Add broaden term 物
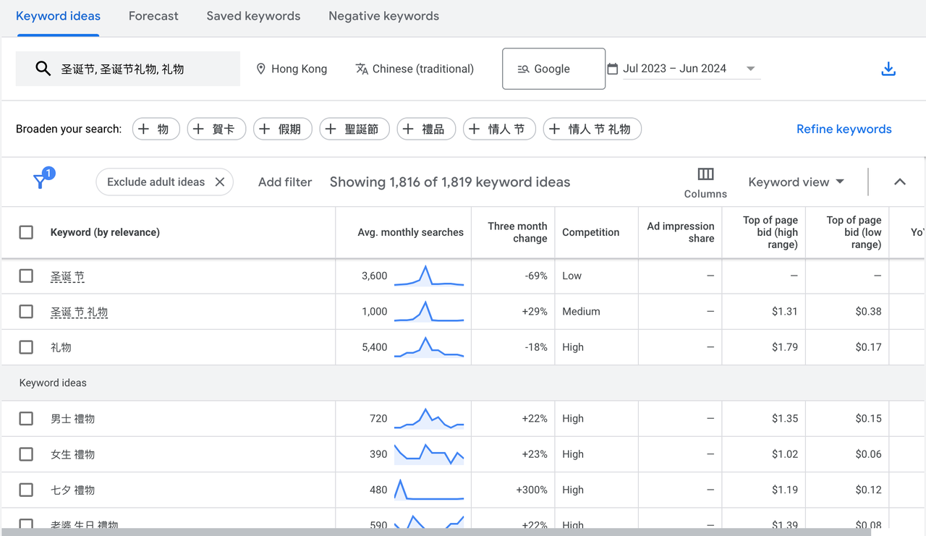Viewport: 926px width, 536px height. (156, 129)
